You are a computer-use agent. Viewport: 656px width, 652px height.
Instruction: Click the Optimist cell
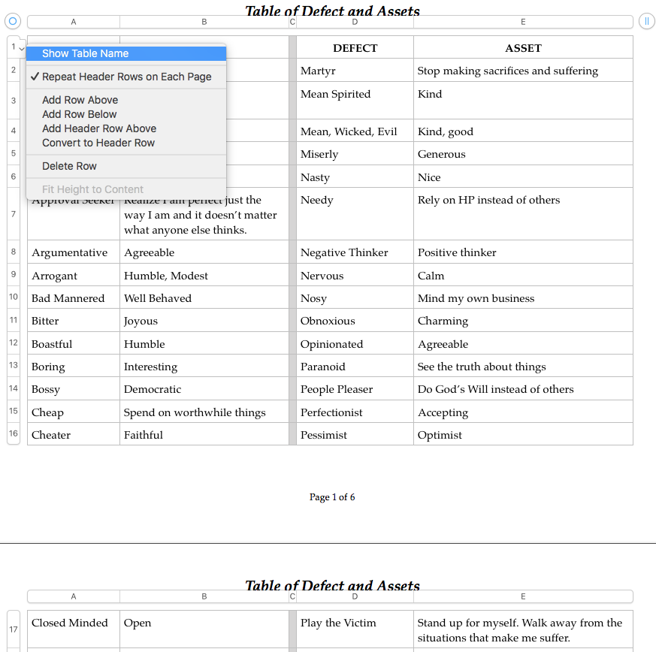coord(523,434)
